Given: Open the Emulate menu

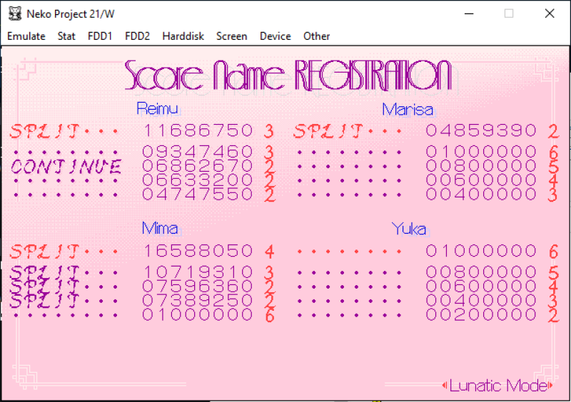Looking at the screenshot, I should coord(26,36).
